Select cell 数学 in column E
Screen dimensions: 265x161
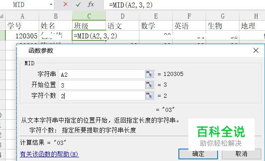[x=156, y=26]
